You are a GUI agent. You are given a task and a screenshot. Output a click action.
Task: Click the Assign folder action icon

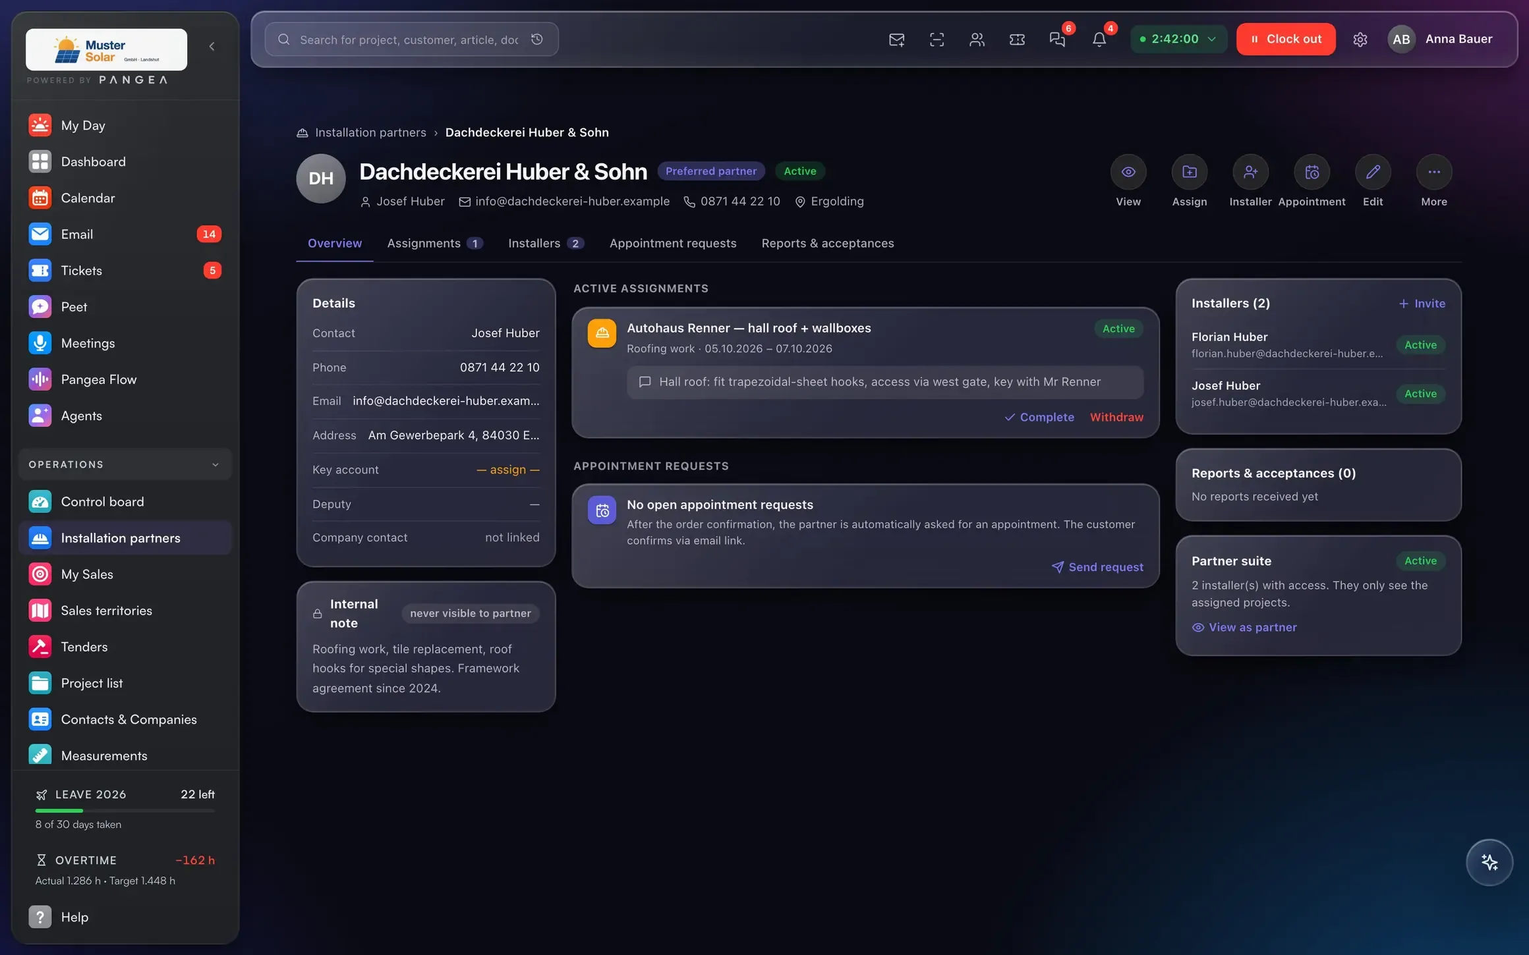(x=1190, y=172)
